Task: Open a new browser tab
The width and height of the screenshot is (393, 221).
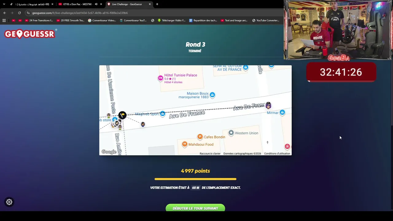Action: [157, 4]
